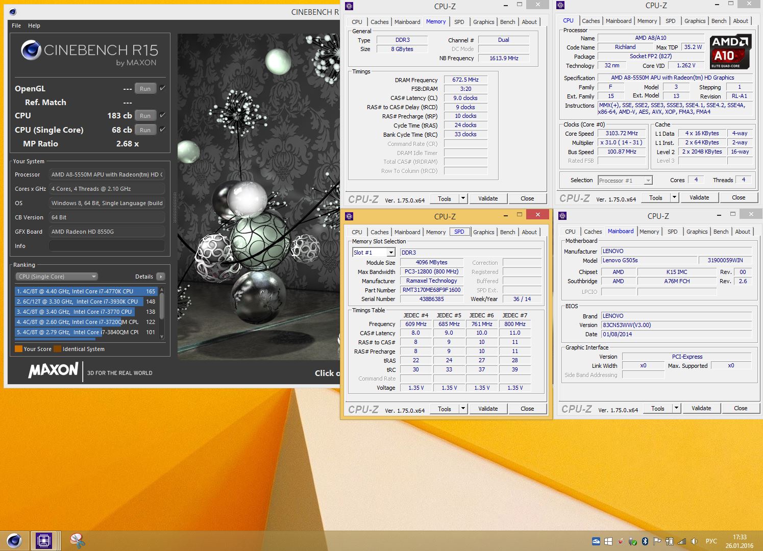This screenshot has height=551, width=763.
Task: Click Cinebench R15 sphere logo
Action: (31, 50)
